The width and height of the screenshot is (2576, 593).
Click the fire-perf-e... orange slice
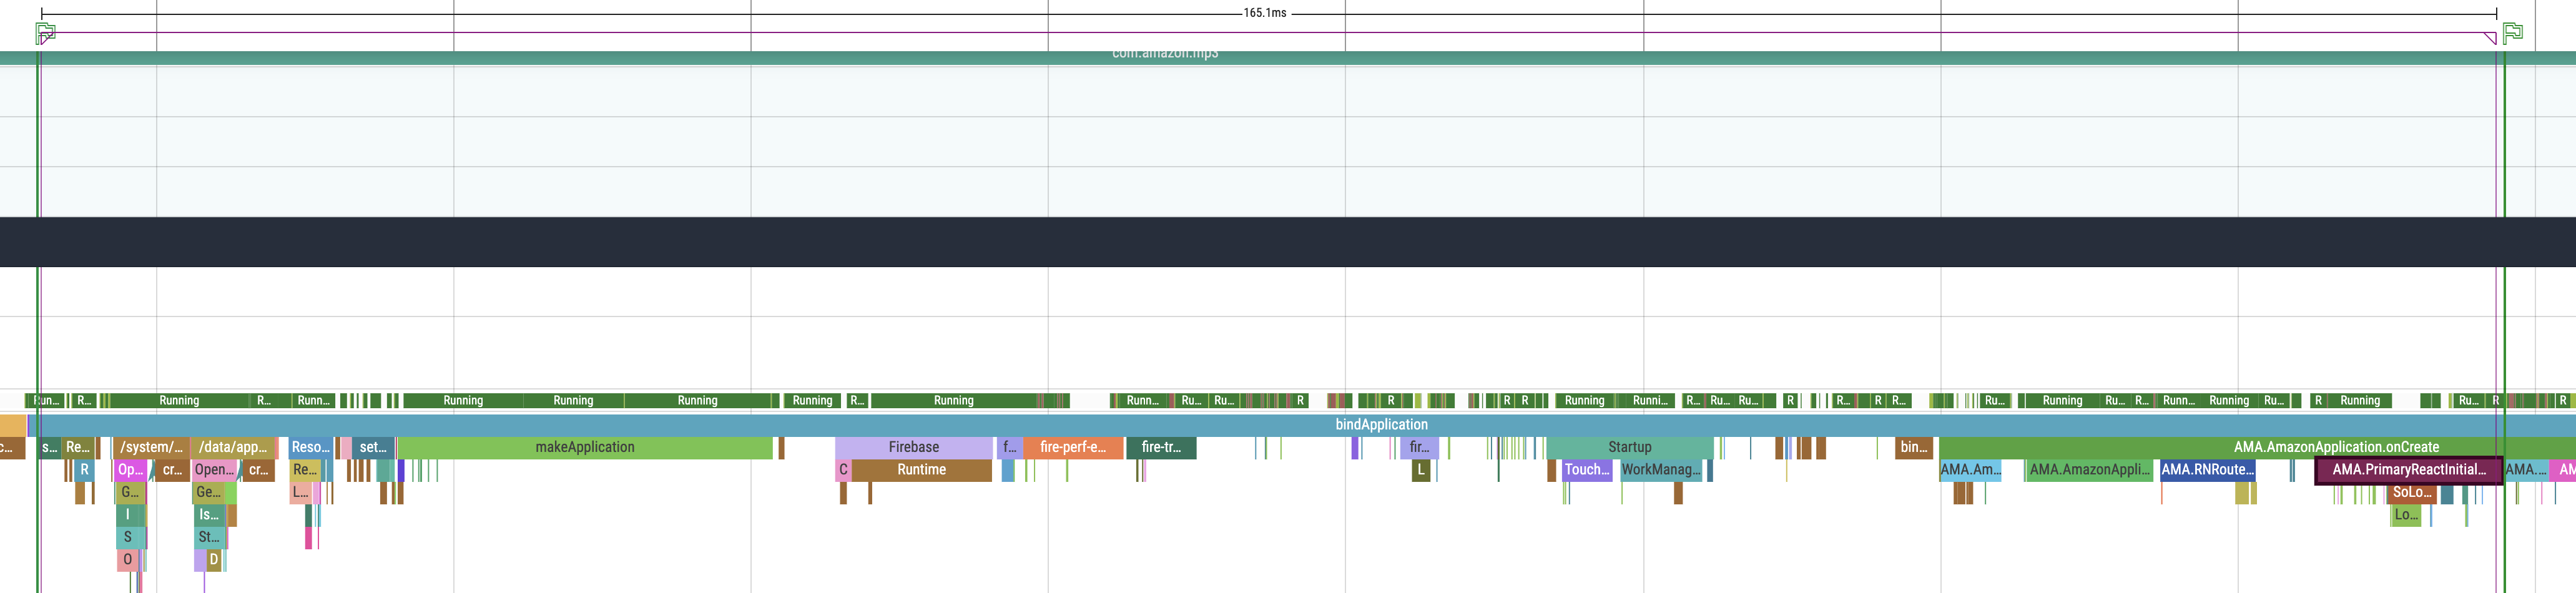coord(1072,447)
